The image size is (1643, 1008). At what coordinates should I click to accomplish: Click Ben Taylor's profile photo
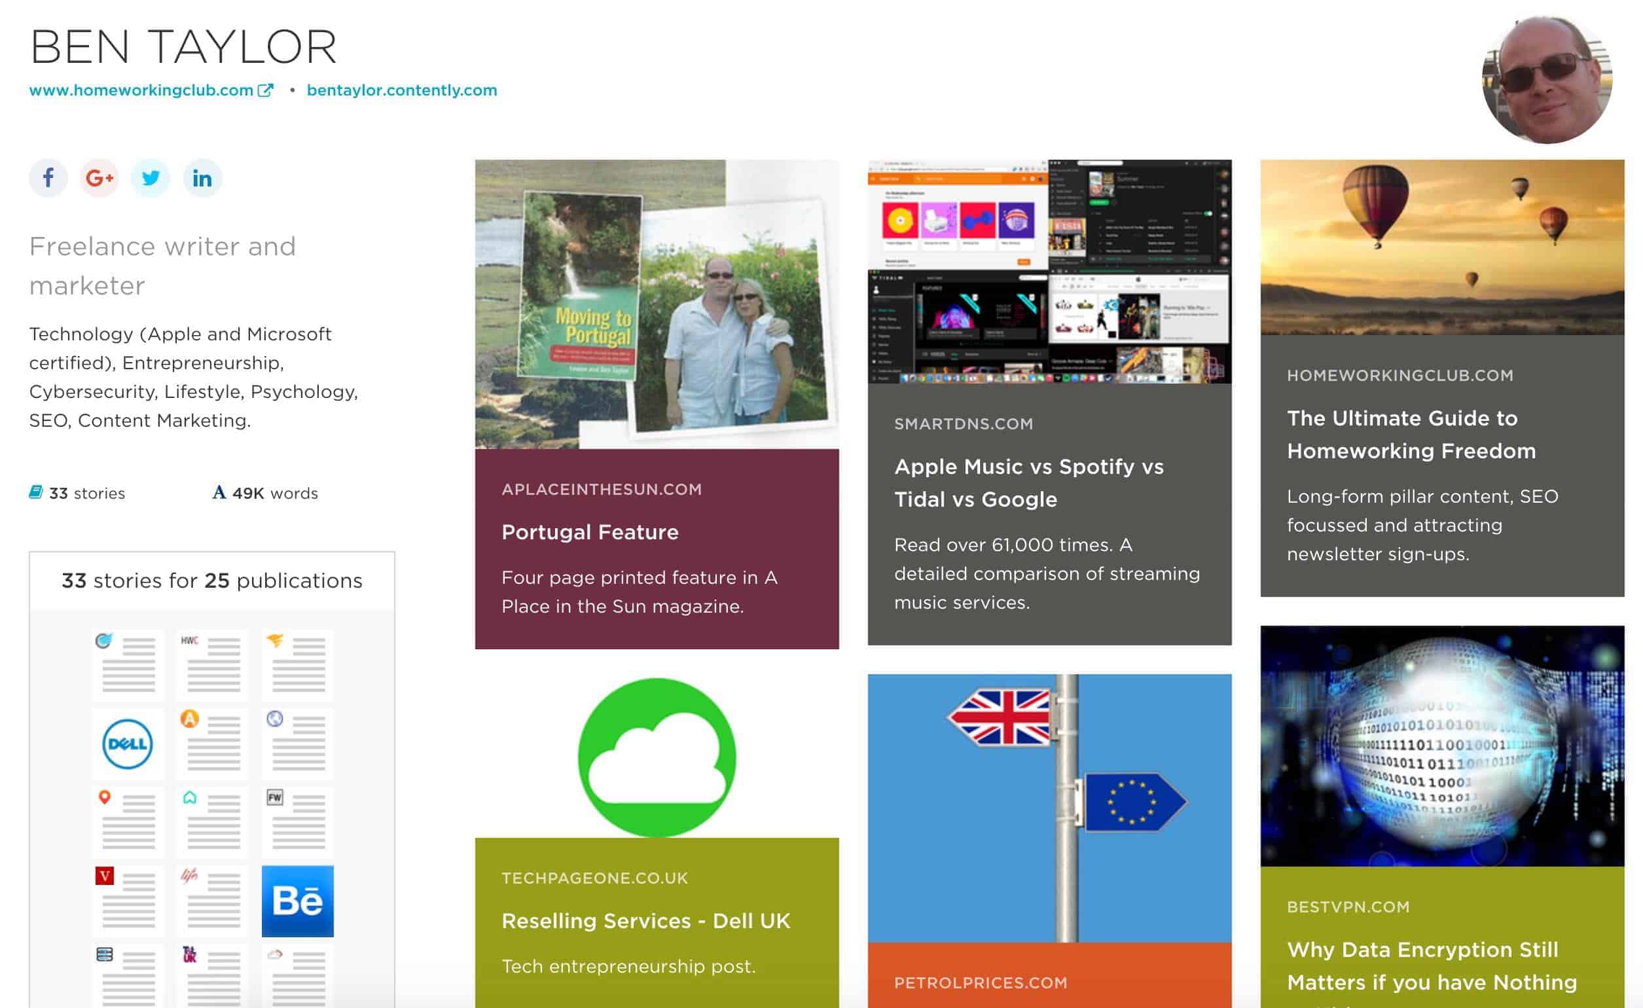click(1547, 79)
